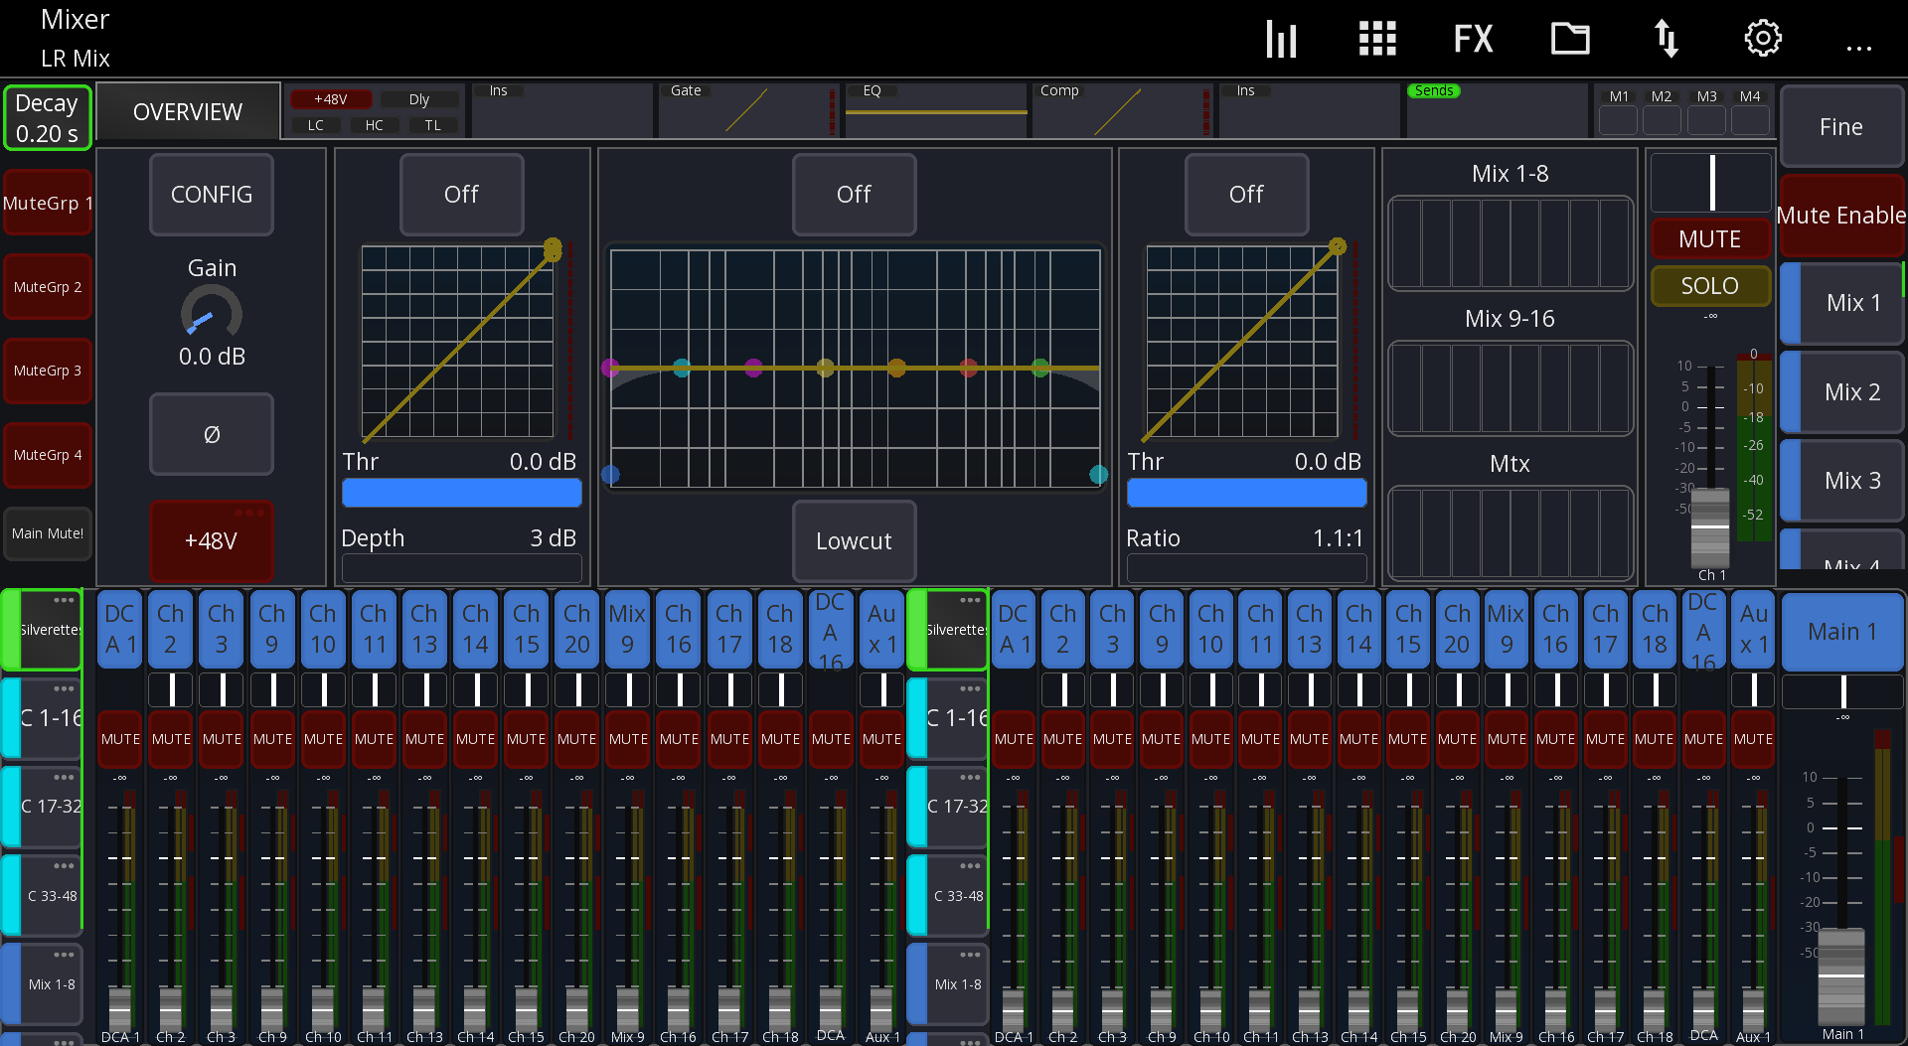Image resolution: width=1908 pixels, height=1046 pixels.
Task: Enable Fine adjustment mode
Action: (1841, 127)
